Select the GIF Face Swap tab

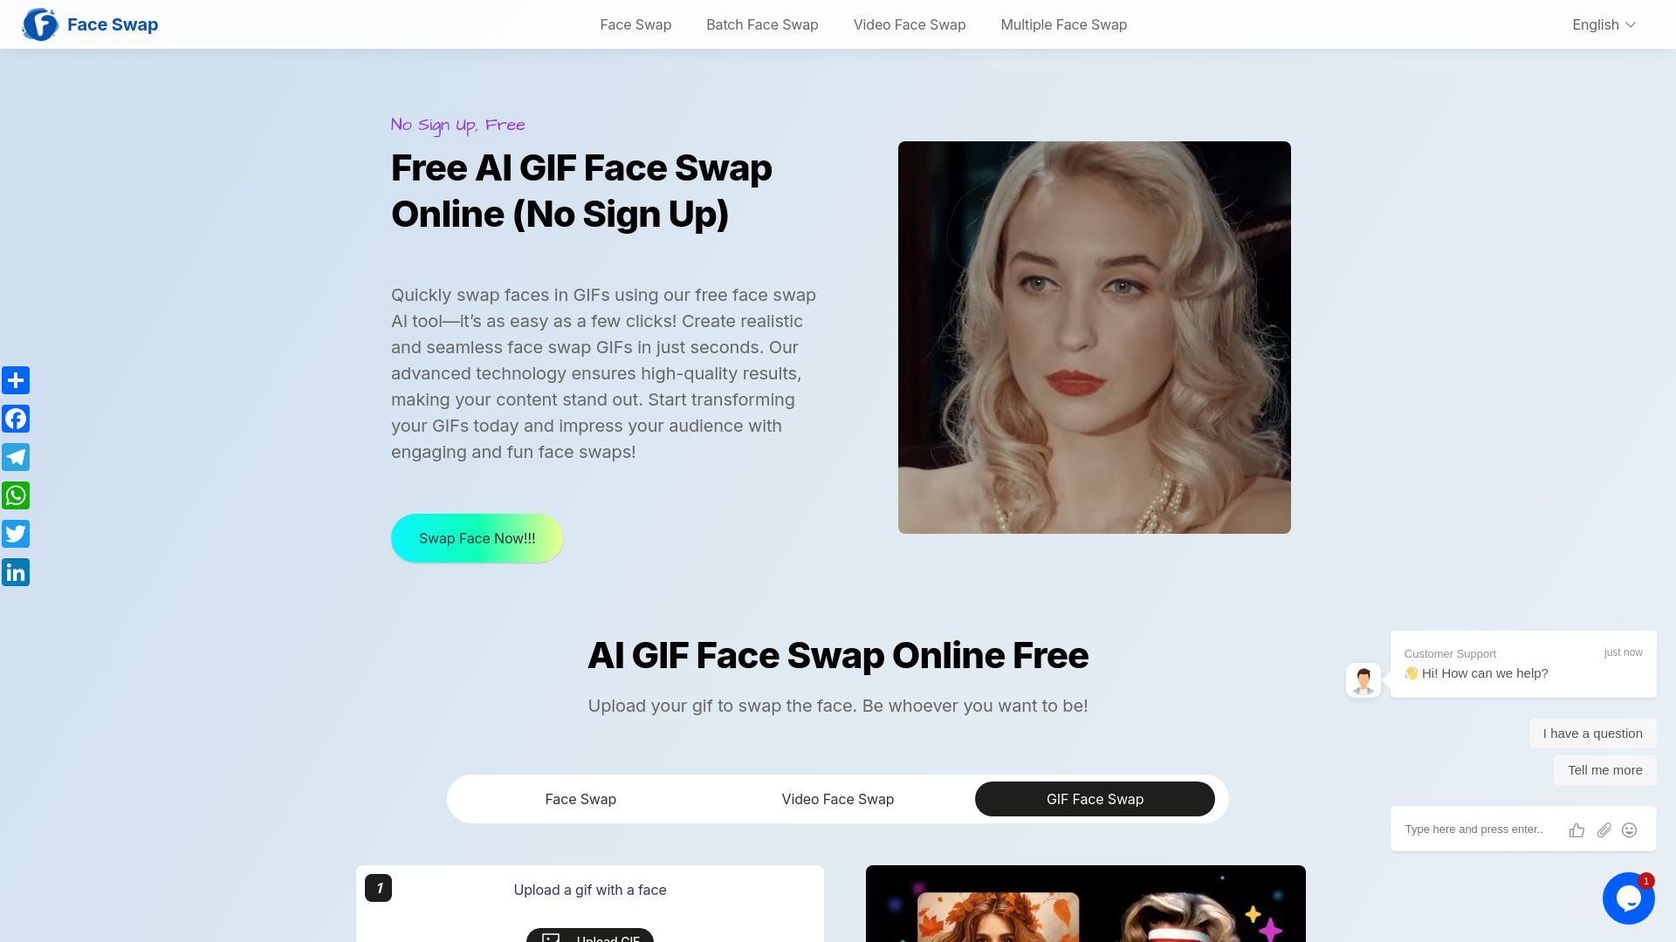click(x=1095, y=798)
